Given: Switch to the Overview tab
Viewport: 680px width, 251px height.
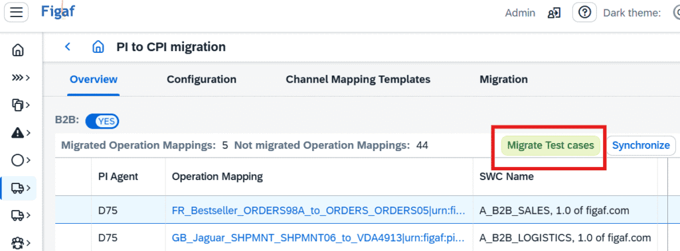Looking at the screenshot, I should (94, 79).
